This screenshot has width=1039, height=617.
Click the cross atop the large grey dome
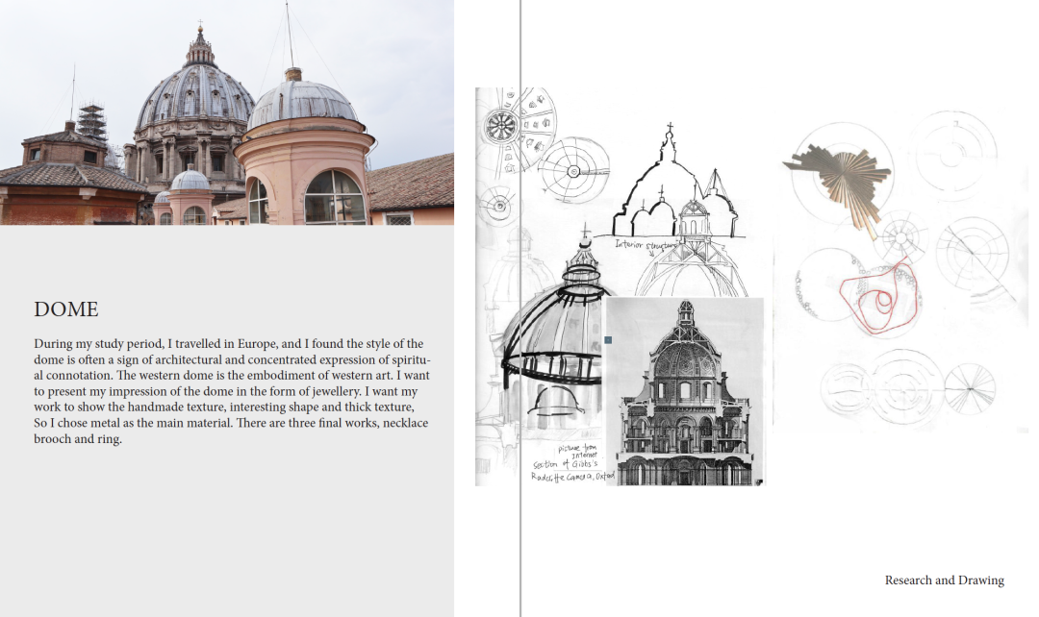pyautogui.click(x=201, y=27)
